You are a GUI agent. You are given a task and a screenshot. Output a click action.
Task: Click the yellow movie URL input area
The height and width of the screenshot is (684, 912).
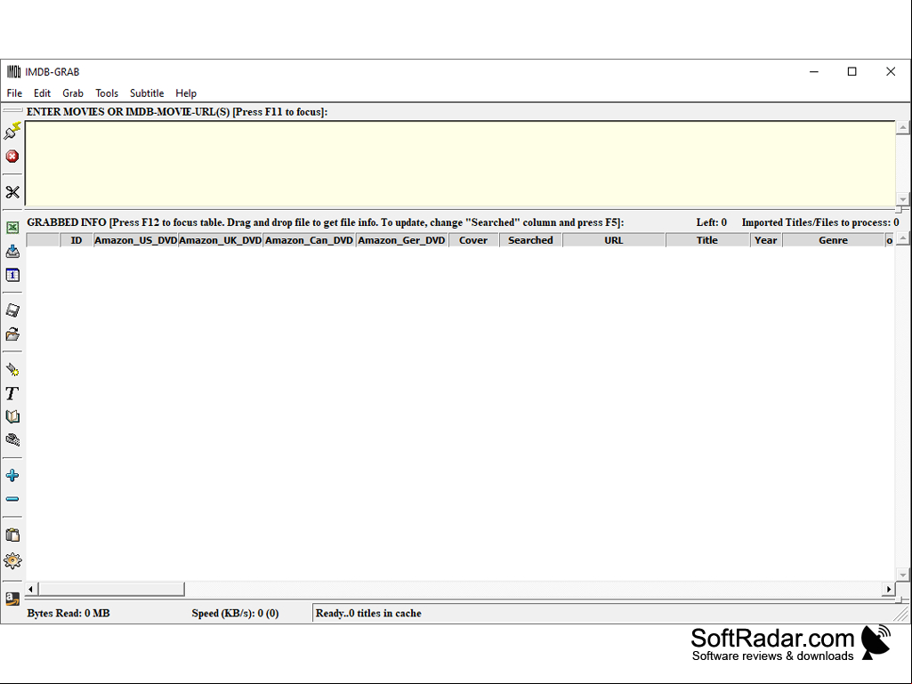[460, 164]
